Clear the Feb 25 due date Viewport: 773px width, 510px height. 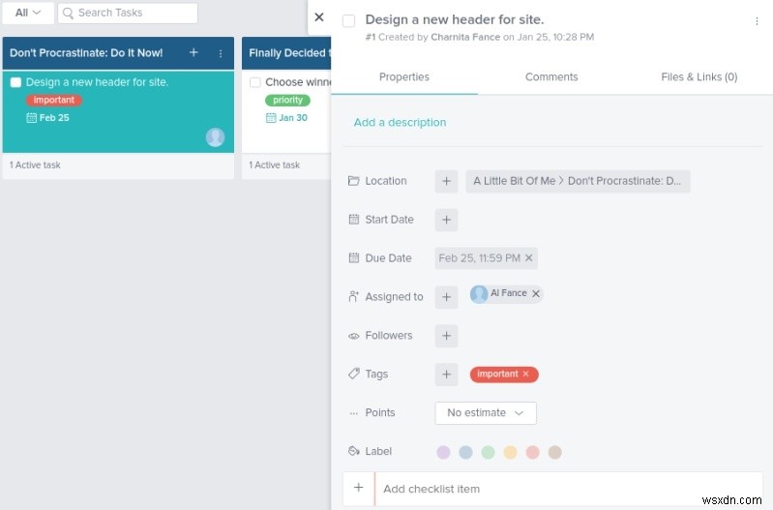click(528, 258)
